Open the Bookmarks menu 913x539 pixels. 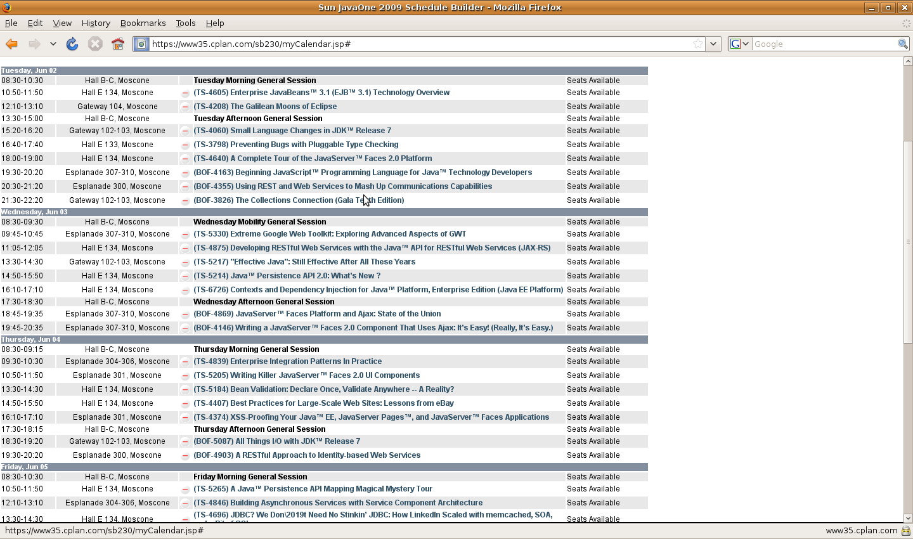143,23
